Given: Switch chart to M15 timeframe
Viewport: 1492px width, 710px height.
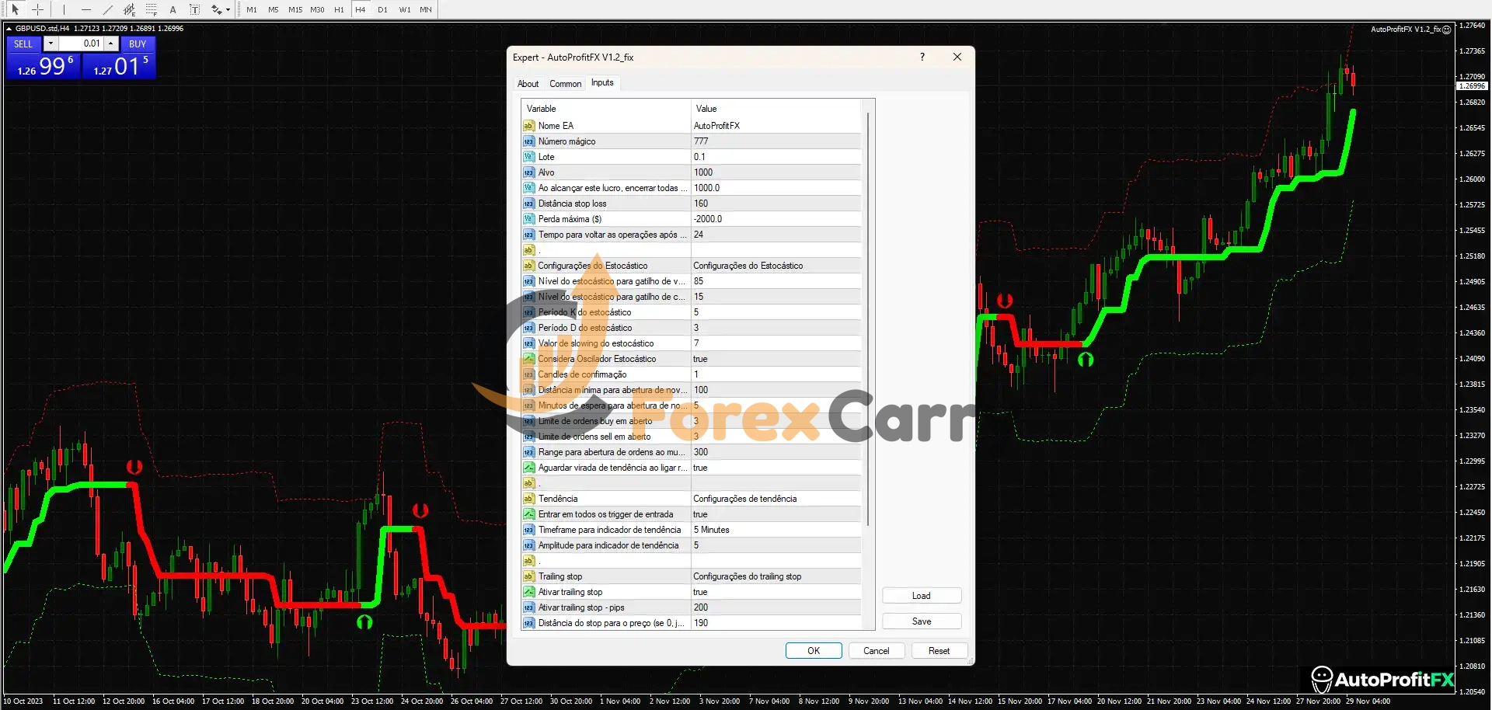Looking at the screenshot, I should point(295,9).
